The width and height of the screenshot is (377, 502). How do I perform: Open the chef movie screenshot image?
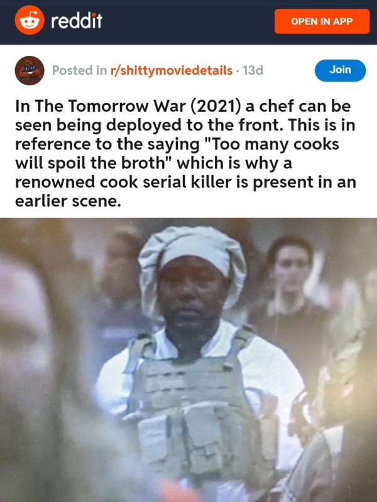pyautogui.click(x=188, y=360)
